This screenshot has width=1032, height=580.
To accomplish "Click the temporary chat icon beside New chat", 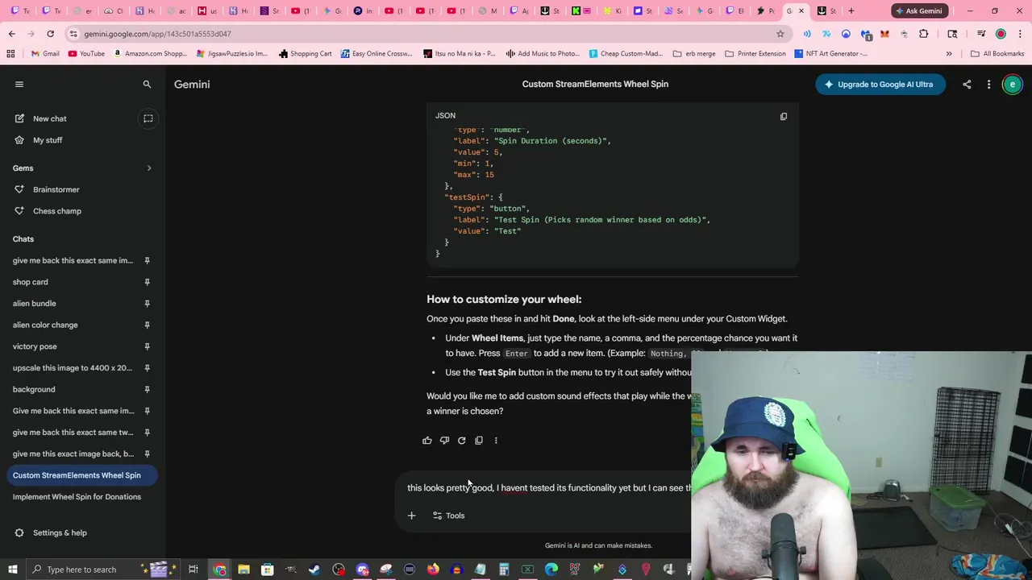I will pyautogui.click(x=148, y=118).
